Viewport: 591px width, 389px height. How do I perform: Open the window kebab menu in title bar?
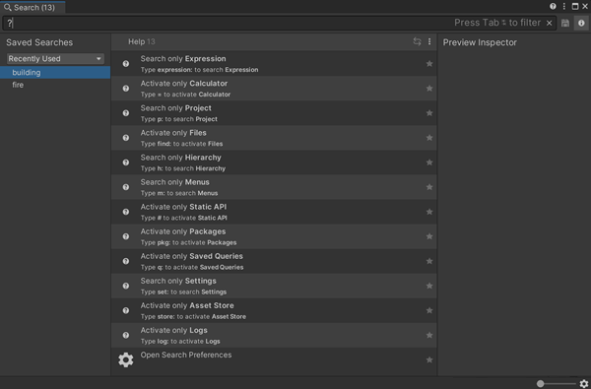pyautogui.click(x=563, y=7)
